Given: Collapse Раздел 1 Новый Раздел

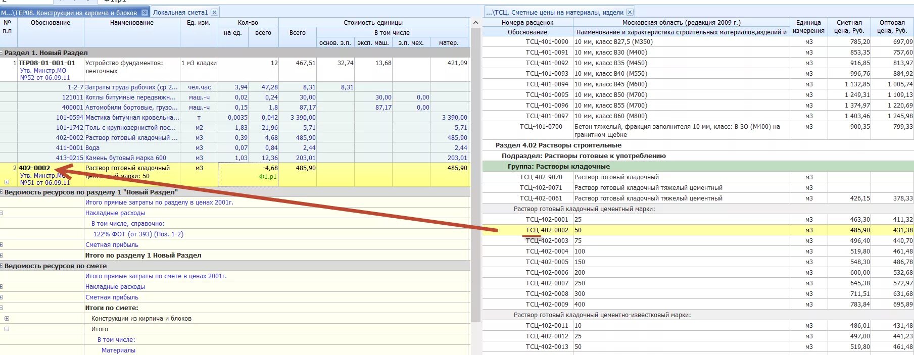Looking at the screenshot, I should 2,53.
